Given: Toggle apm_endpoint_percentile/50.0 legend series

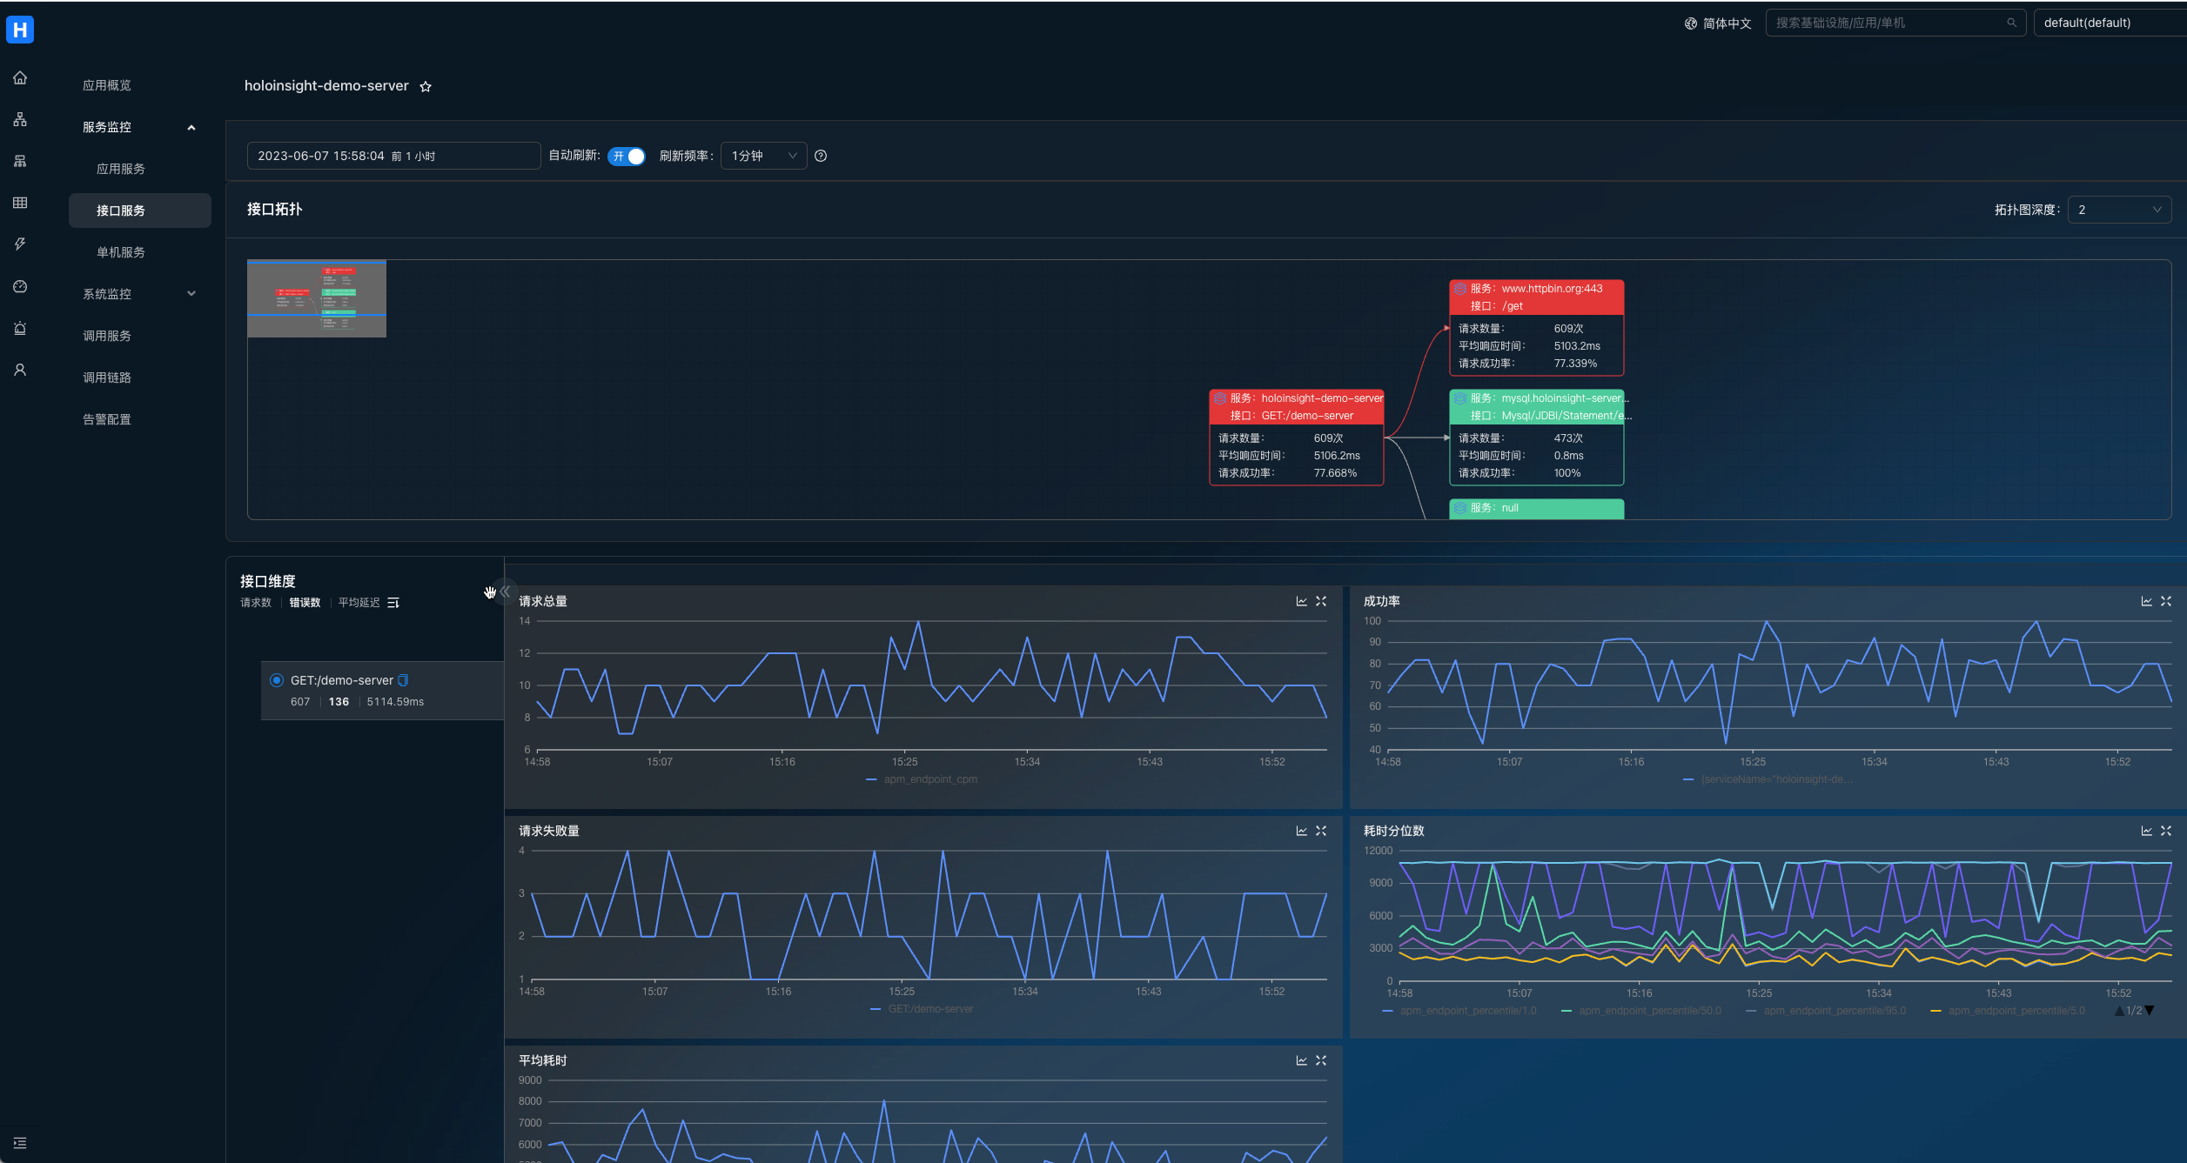Looking at the screenshot, I should (x=1641, y=1011).
